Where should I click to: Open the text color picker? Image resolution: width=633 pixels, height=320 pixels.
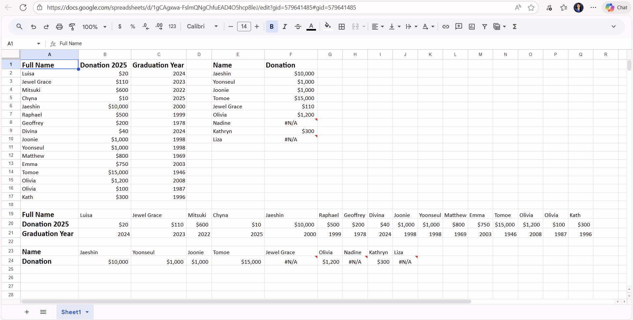point(311,27)
